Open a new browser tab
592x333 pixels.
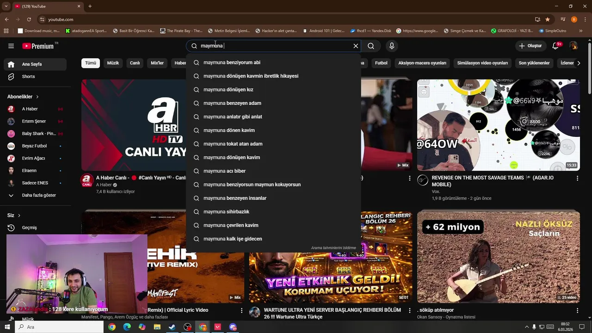pos(90,6)
